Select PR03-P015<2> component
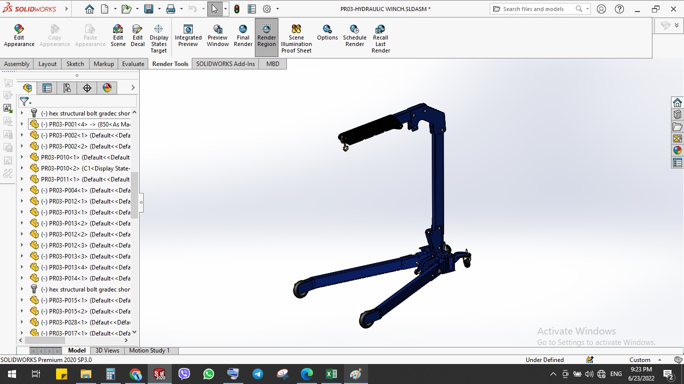 pyautogui.click(x=80, y=311)
